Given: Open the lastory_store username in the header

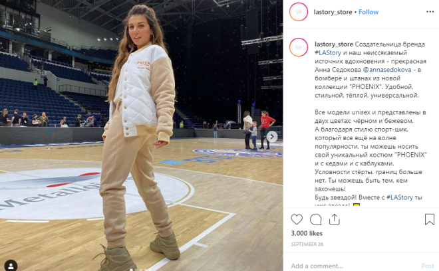Looking at the screenshot, I should coord(333,12).
